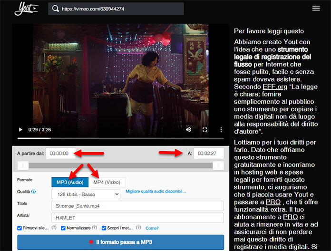Open PRO link after 'passare a'
Screen dimensions: 331x251
[x=273, y=202]
